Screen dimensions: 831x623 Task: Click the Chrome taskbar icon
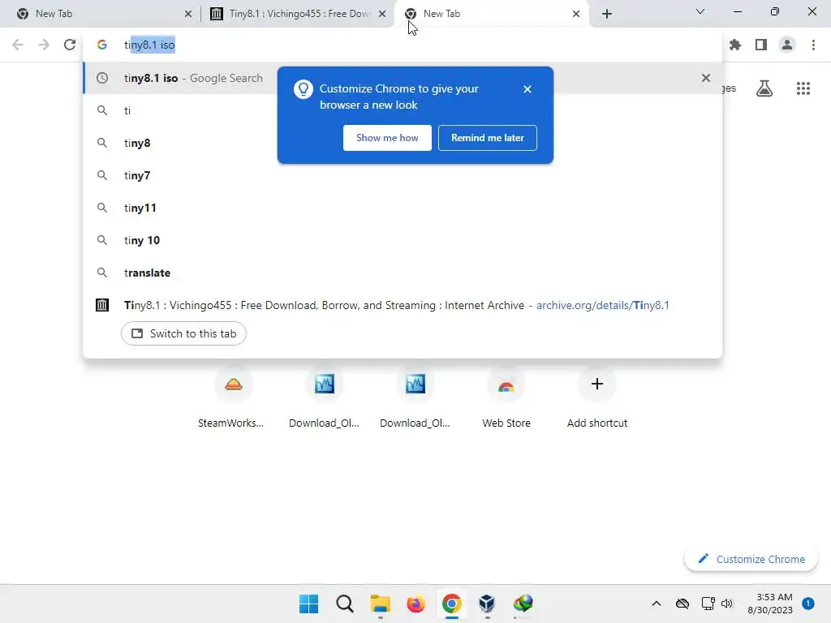451,604
